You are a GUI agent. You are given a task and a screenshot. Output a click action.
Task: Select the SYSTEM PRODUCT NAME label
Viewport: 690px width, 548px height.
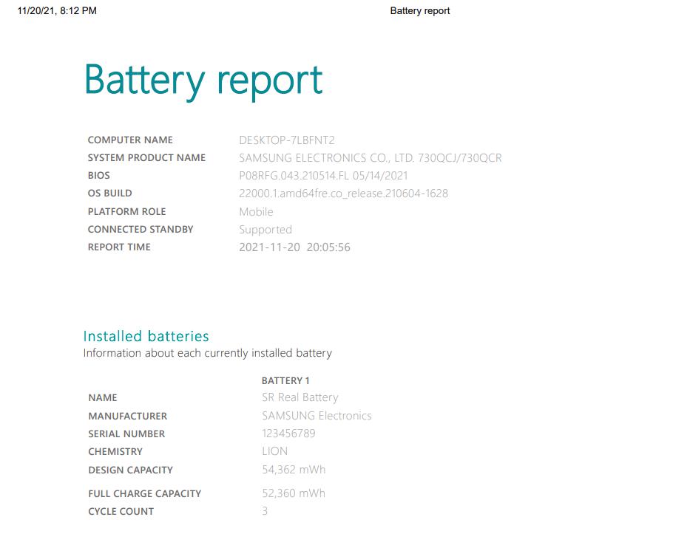(146, 157)
